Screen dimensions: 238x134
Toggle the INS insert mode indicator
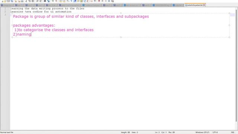point(232,133)
